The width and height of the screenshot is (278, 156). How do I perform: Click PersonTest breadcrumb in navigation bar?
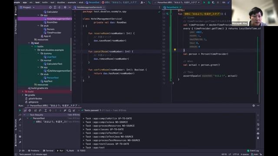coord(93,3)
